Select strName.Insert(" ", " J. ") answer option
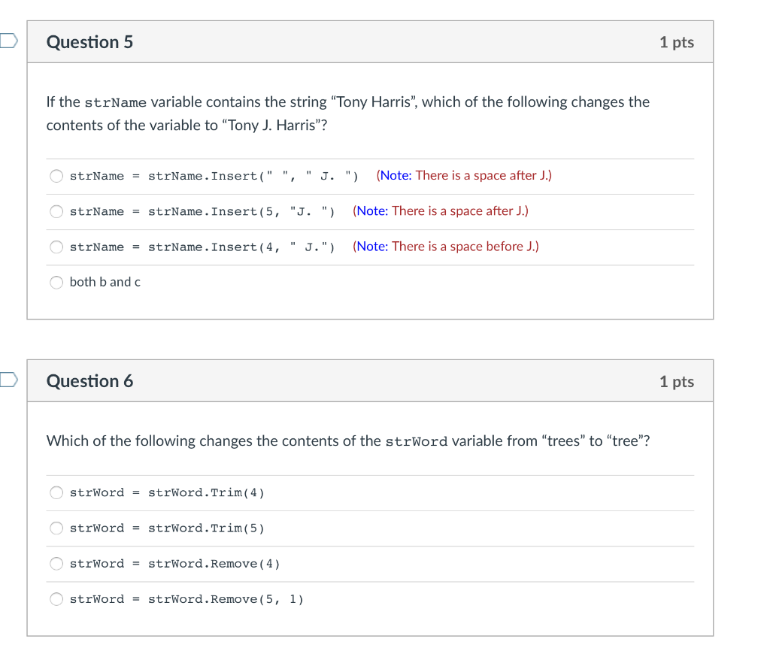 pos(56,175)
